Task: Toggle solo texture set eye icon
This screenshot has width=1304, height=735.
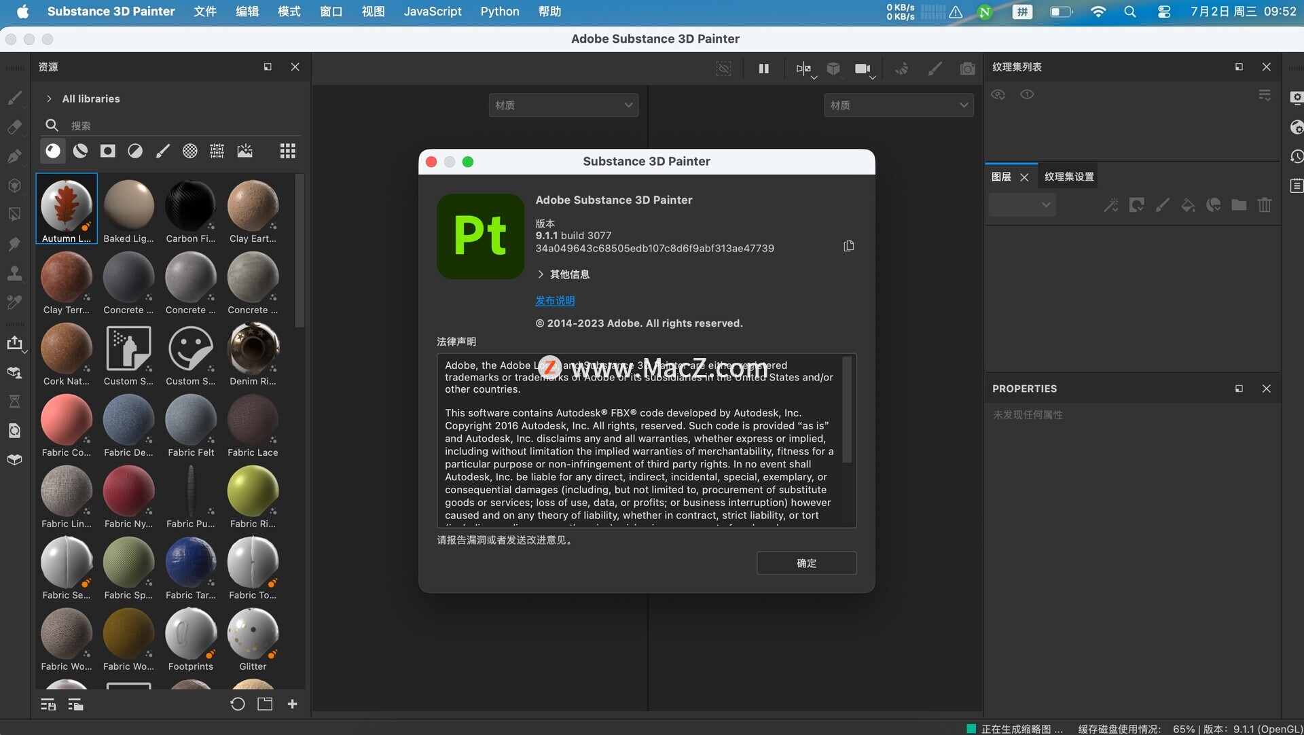Action: pyautogui.click(x=1027, y=94)
